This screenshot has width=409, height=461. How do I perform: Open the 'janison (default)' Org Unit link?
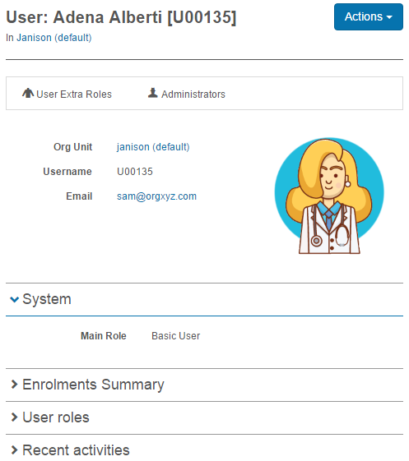[153, 147]
